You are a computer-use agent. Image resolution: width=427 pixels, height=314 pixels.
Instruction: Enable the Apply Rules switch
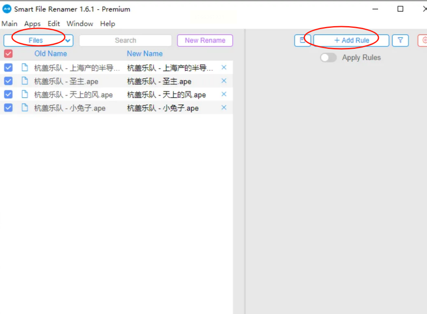coord(328,58)
